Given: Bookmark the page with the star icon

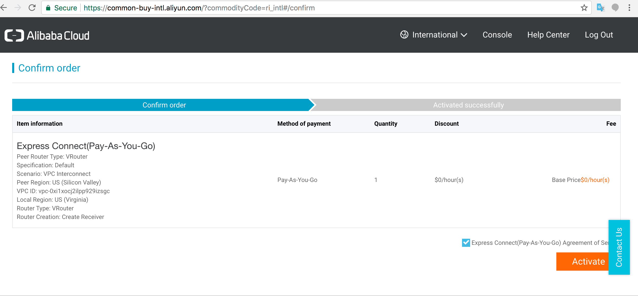Looking at the screenshot, I should point(584,8).
